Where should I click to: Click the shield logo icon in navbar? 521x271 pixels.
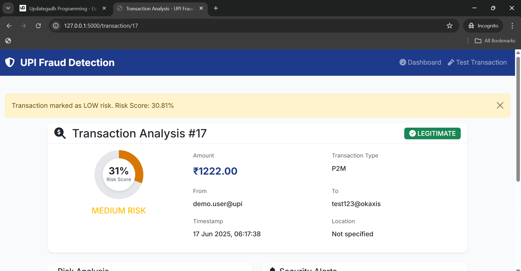point(10,62)
